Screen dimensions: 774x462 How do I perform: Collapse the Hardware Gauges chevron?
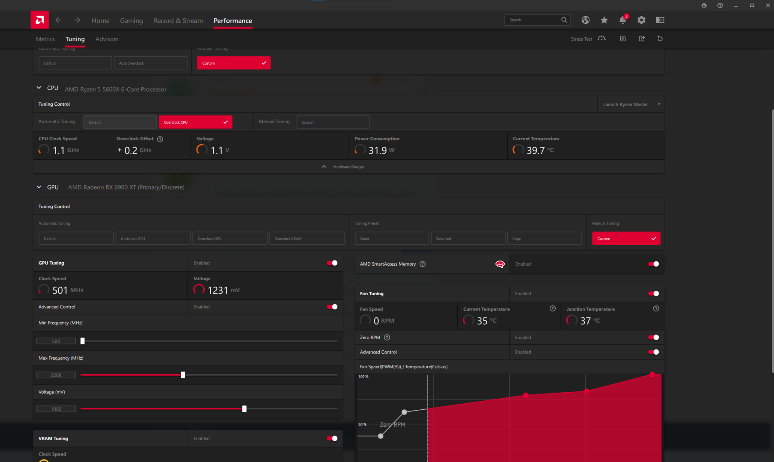324,166
